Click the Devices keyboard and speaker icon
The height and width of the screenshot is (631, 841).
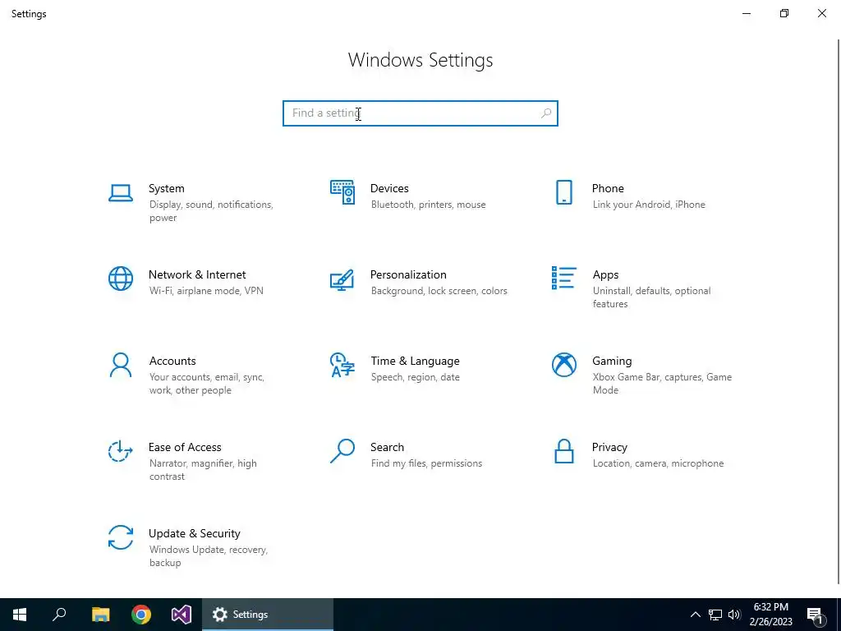tap(342, 192)
